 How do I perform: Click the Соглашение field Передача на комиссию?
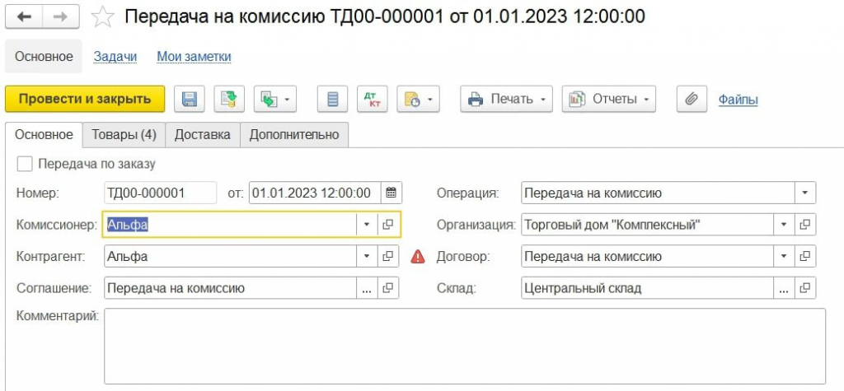coord(231,288)
